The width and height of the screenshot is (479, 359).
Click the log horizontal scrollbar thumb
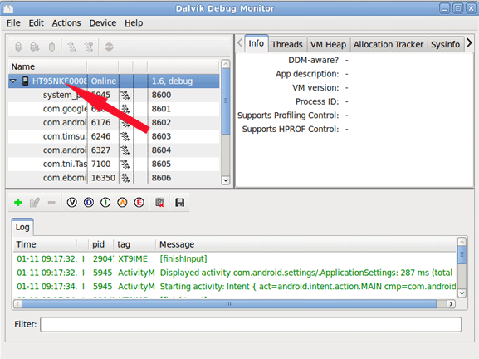tap(229, 304)
